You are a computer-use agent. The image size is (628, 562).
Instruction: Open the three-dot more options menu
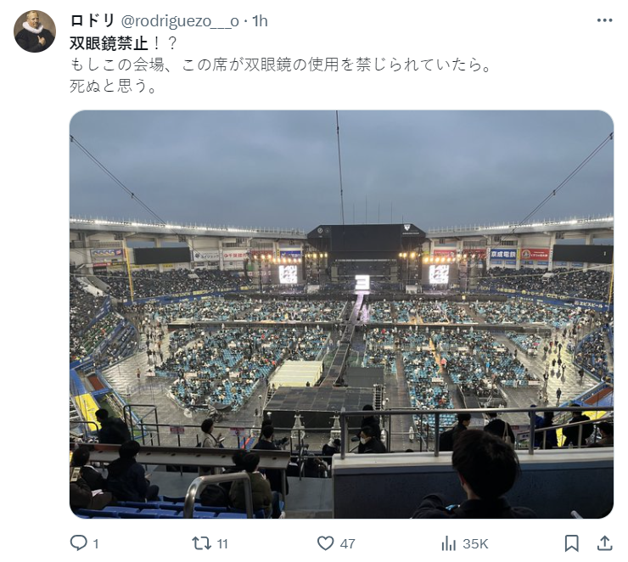(604, 20)
